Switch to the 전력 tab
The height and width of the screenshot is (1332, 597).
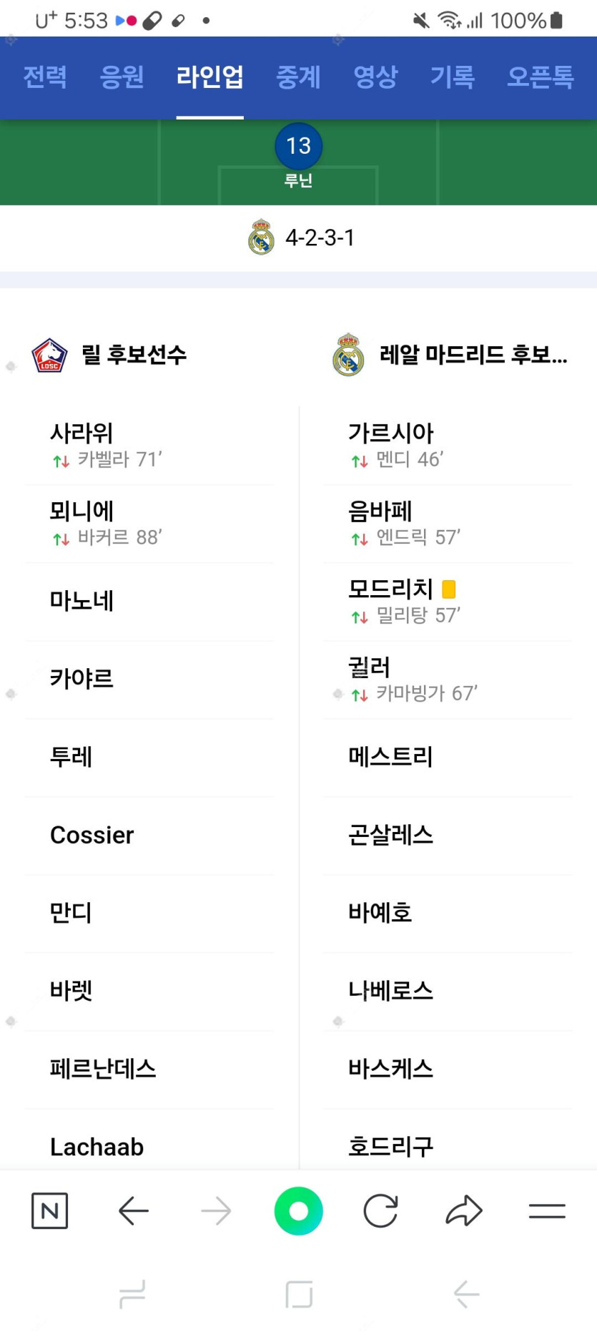pos(45,77)
